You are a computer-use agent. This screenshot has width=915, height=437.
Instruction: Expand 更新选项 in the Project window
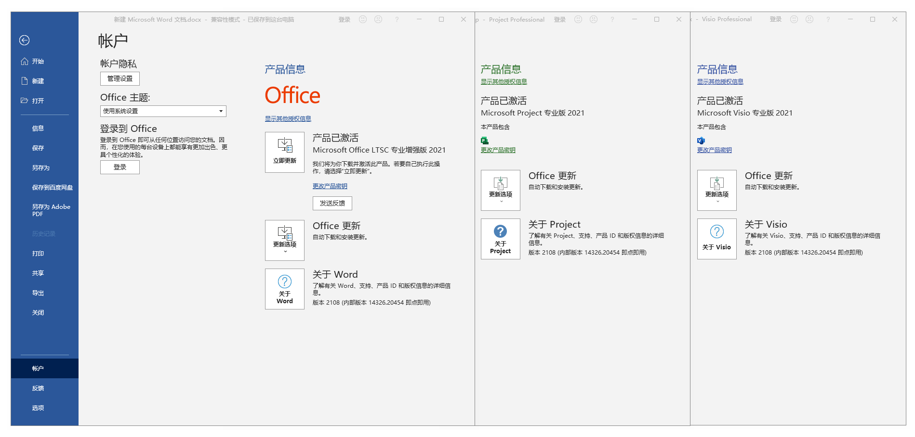tap(501, 191)
